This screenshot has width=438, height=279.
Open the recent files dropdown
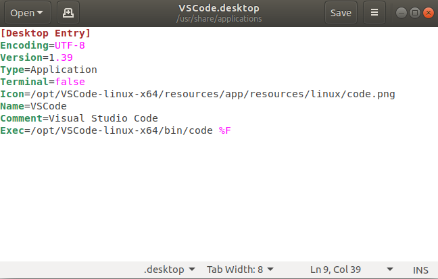coord(28,13)
